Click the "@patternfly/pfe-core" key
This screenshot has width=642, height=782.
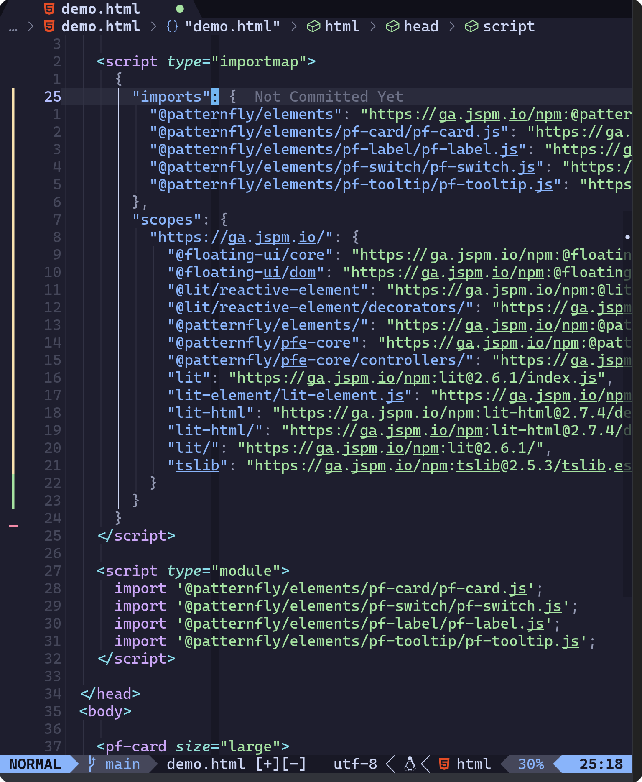tap(263, 342)
